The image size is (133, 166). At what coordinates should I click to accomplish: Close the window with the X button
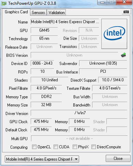124,2
